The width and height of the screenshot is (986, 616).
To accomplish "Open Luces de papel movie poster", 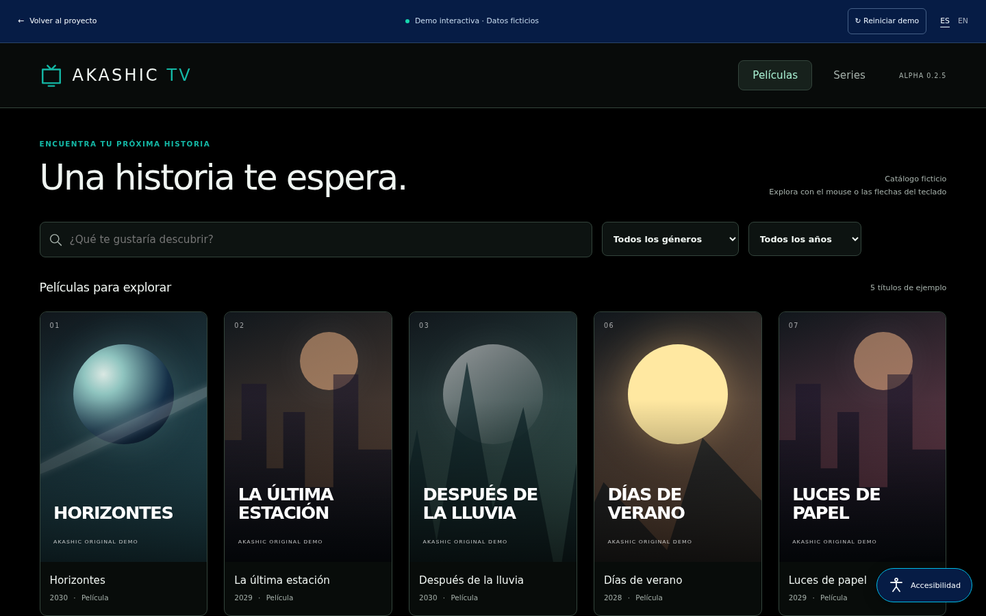I will (862, 437).
